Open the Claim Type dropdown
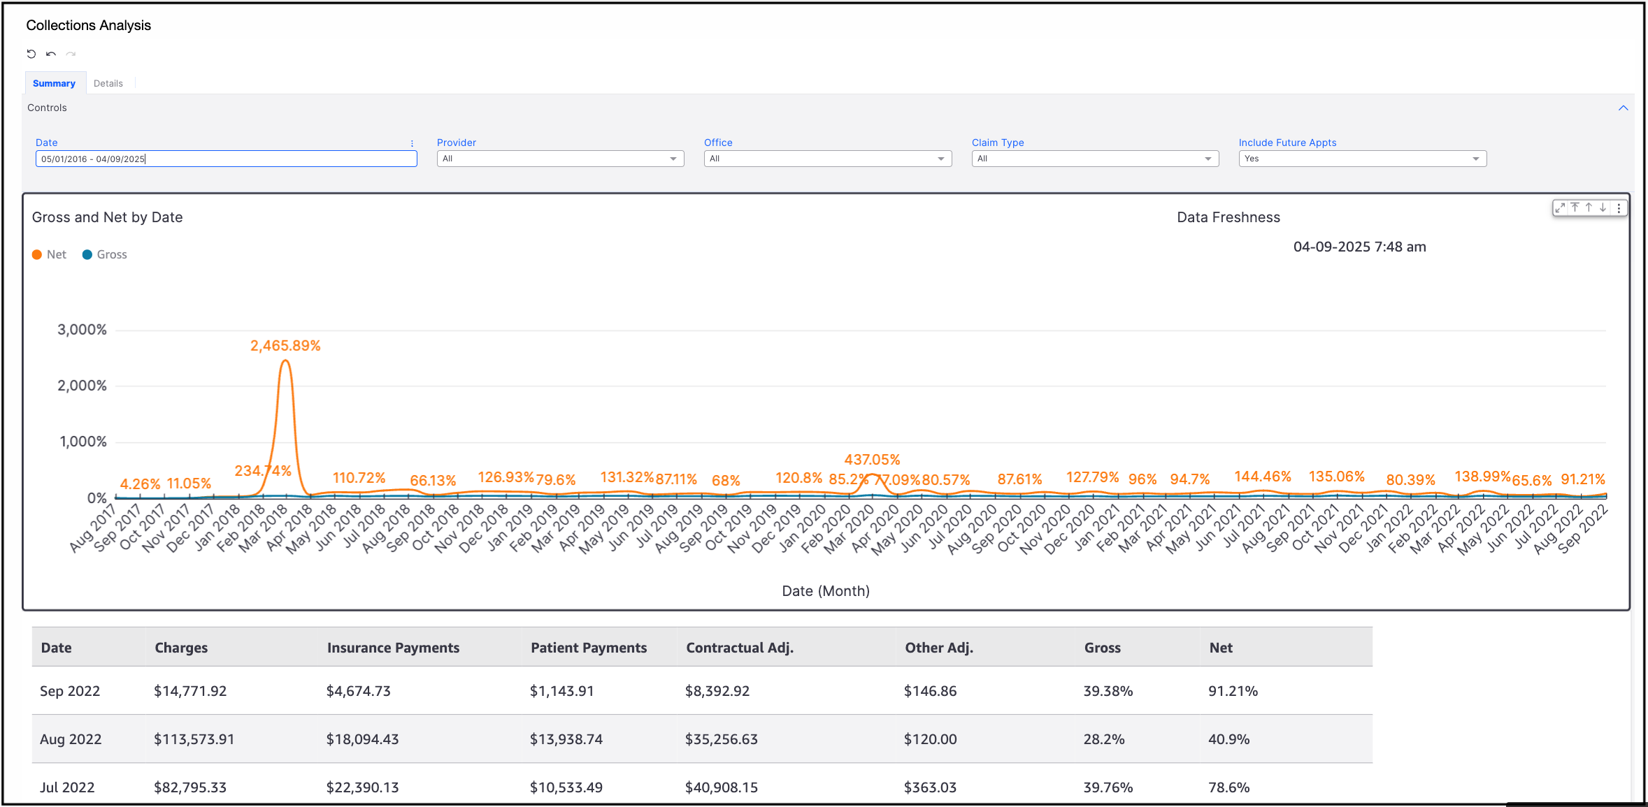 click(1095, 159)
